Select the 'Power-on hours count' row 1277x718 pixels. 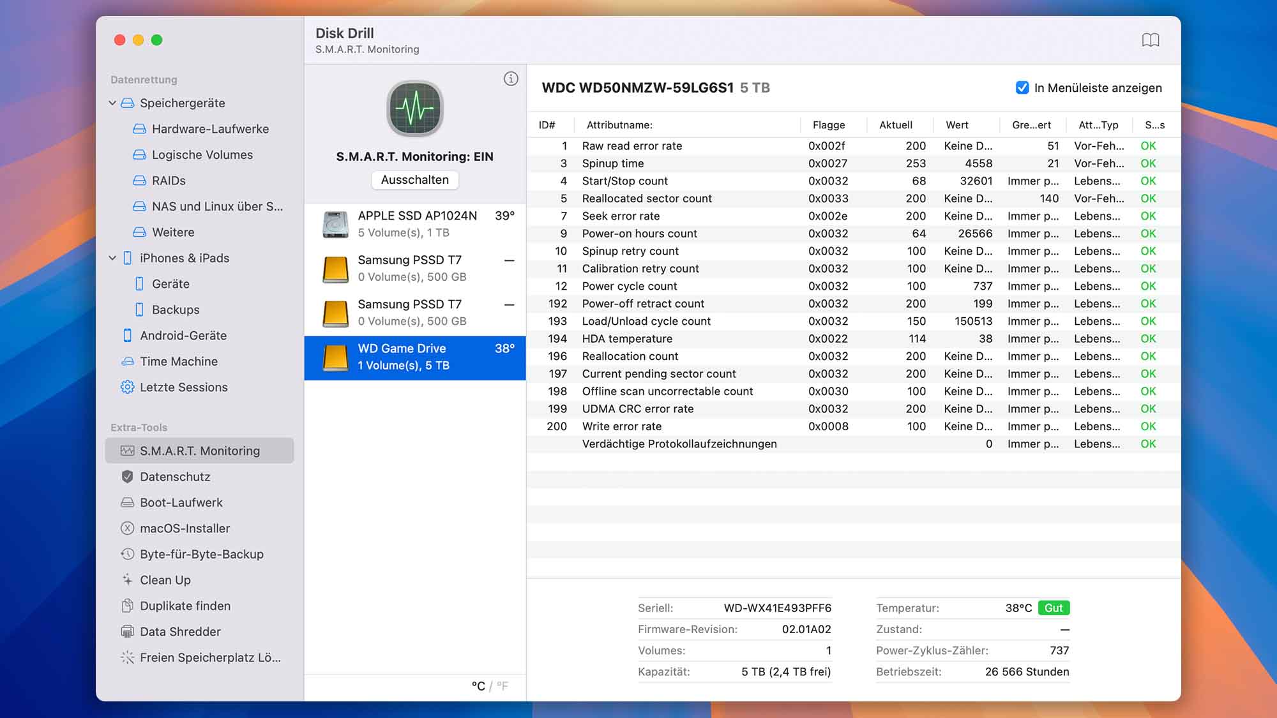[x=853, y=234]
